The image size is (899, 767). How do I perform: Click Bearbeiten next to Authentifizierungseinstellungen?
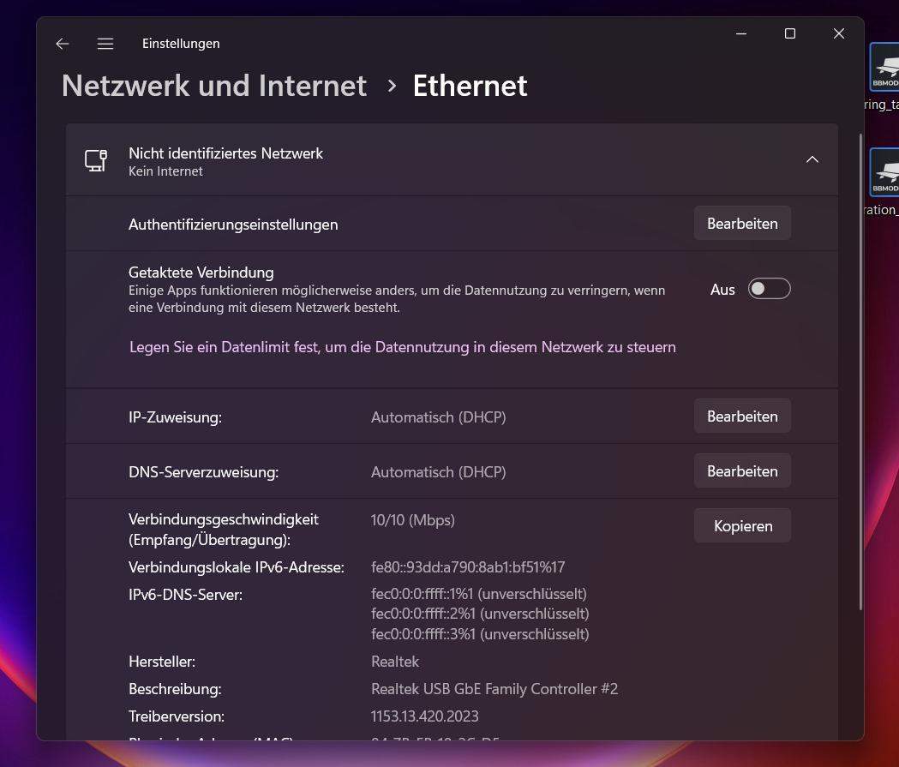pos(741,223)
